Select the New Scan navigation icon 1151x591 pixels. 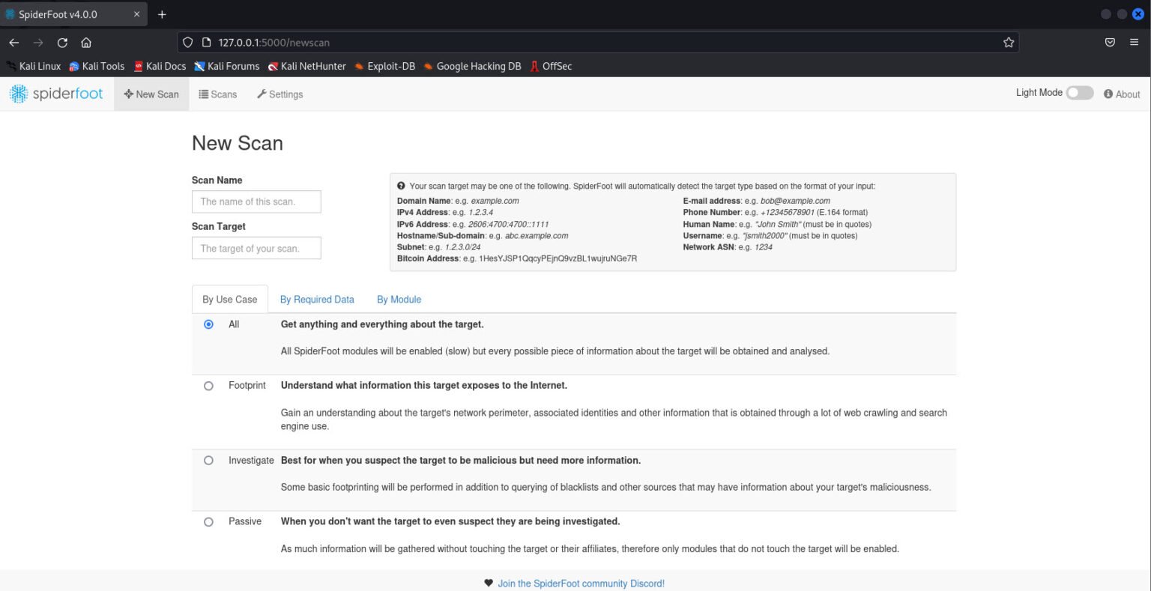(x=130, y=94)
